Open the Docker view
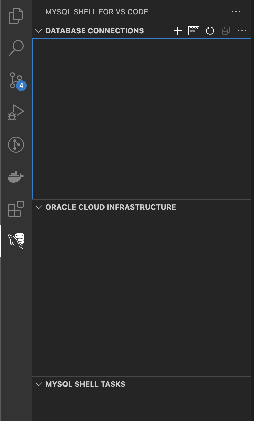The image size is (254, 421). pos(16,177)
